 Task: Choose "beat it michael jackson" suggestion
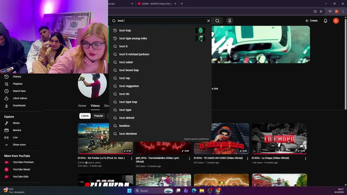[160, 54]
